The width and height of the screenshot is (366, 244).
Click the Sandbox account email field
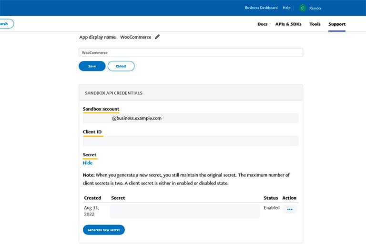191,118
